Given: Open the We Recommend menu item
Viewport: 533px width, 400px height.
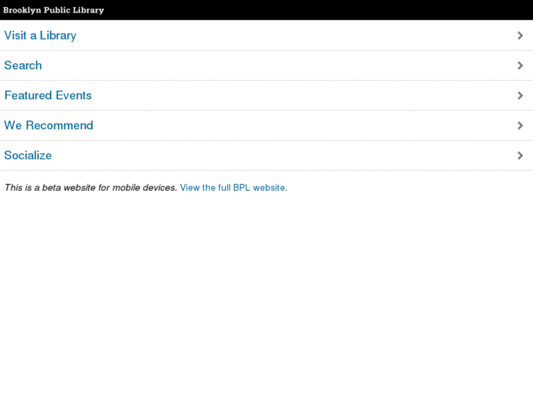Looking at the screenshot, I should coord(267,126).
